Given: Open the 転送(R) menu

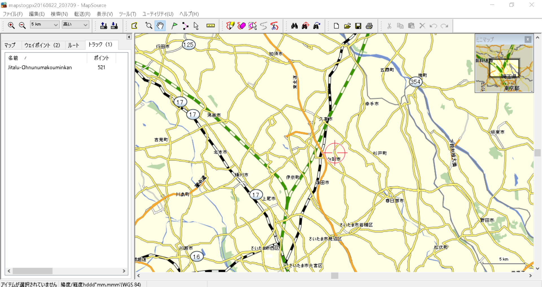Looking at the screenshot, I should click(82, 14).
